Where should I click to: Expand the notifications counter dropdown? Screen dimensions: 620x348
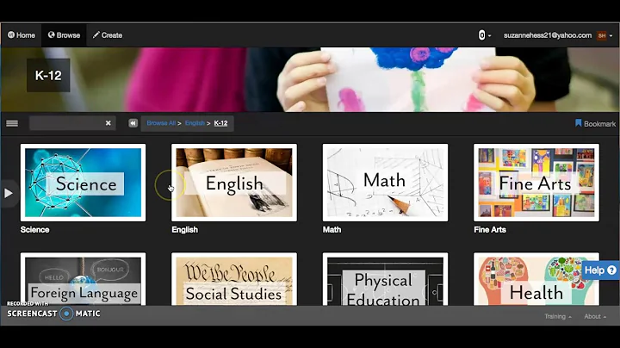click(x=484, y=35)
